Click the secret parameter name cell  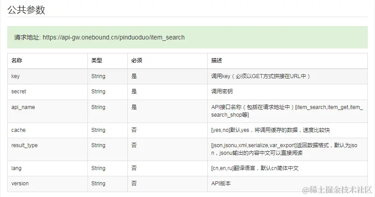click(18, 92)
